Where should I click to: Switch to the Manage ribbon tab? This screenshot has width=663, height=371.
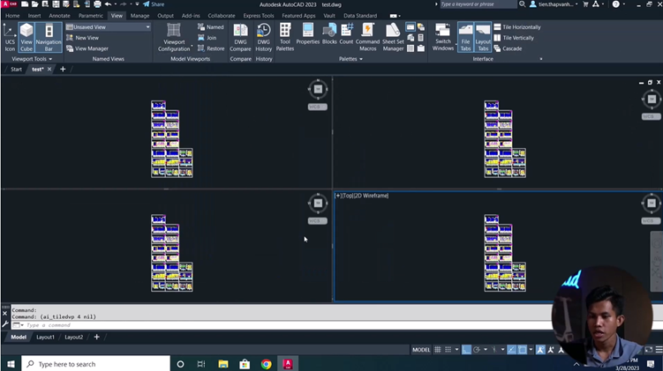[139, 16]
